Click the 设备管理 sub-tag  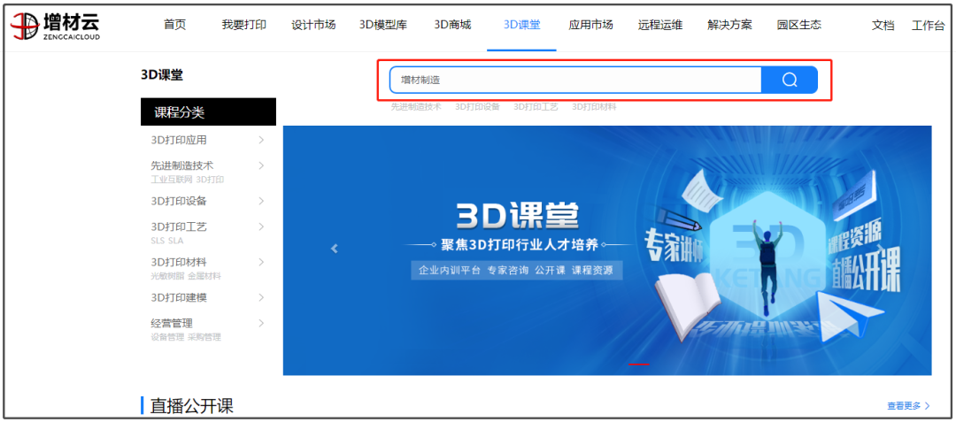coord(167,337)
